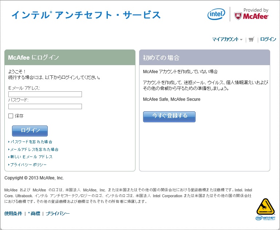Click the Intel Anti-Theft Technology badge
The image size is (280, 230).
point(265,209)
